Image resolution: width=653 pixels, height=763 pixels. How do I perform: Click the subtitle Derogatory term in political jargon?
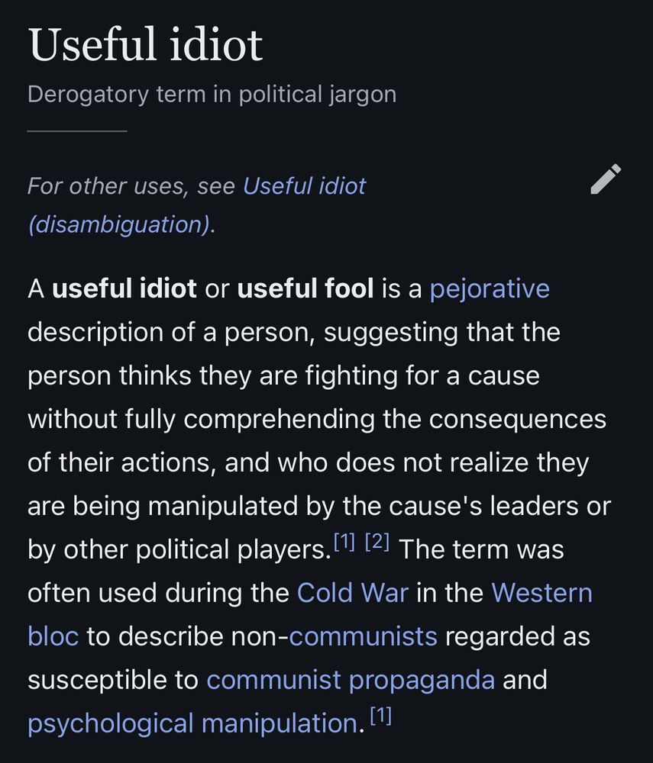(x=212, y=94)
